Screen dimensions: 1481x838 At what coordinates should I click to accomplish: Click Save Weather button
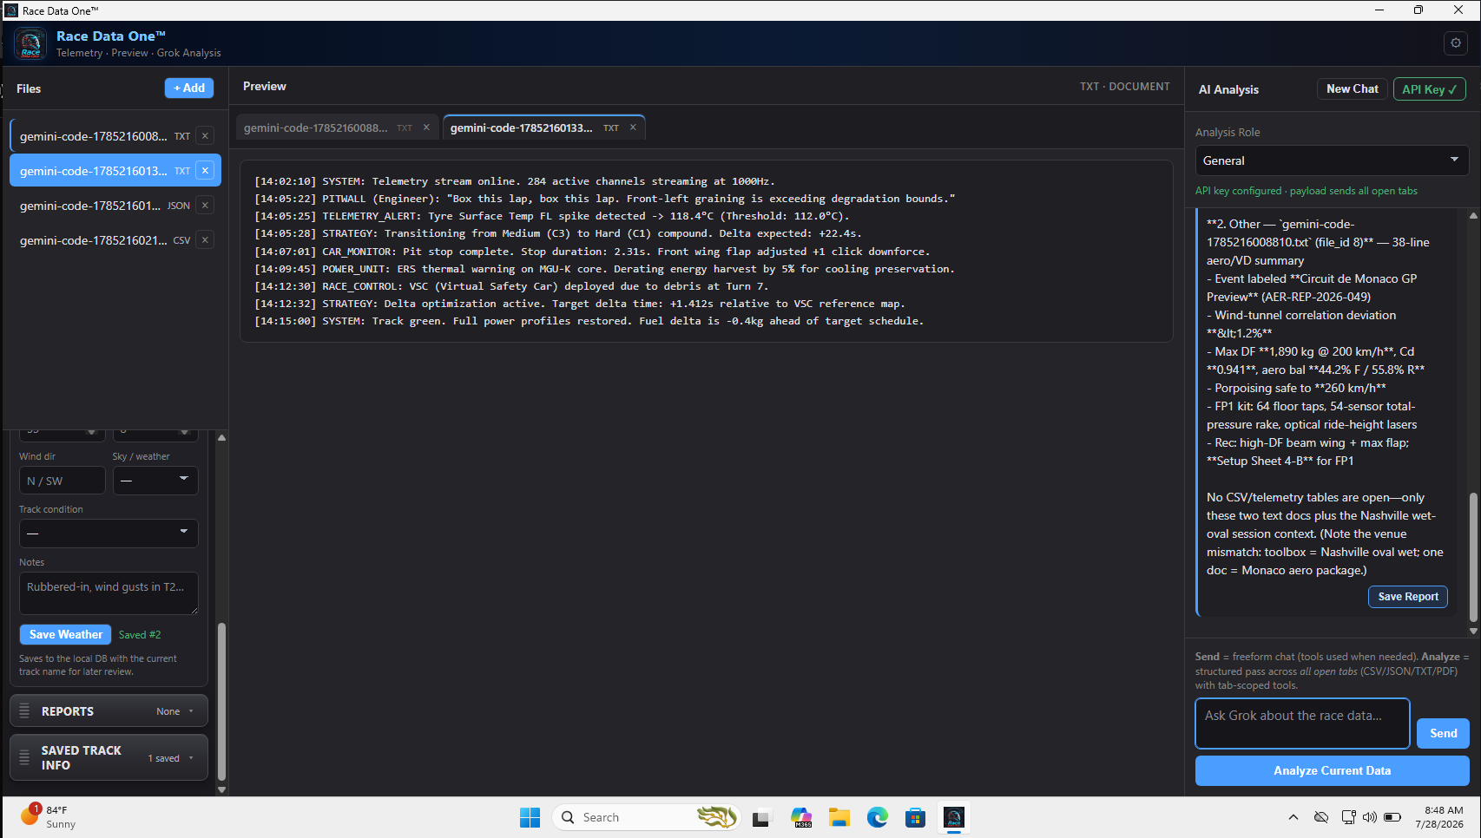[65, 634]
